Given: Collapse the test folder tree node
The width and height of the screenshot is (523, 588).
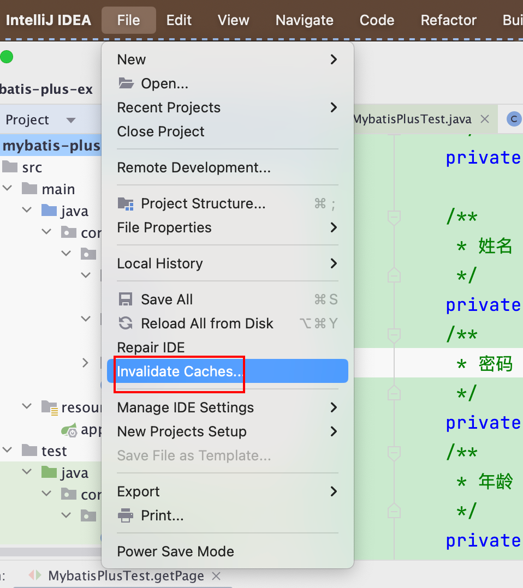Looking at the screenshot, I should pyautogui.click(x=8, y=451).
